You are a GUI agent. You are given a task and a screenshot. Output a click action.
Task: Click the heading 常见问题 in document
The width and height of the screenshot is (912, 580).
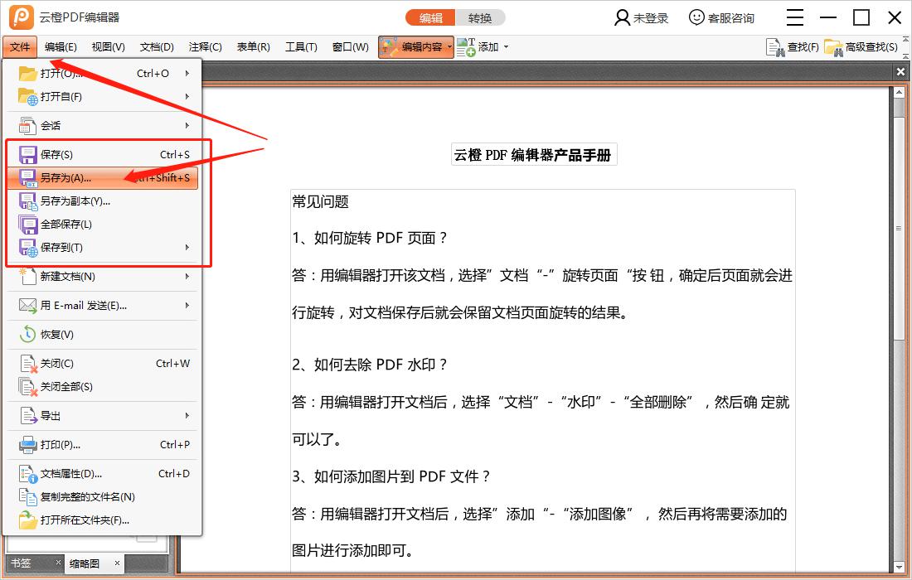tap(321, 202)
